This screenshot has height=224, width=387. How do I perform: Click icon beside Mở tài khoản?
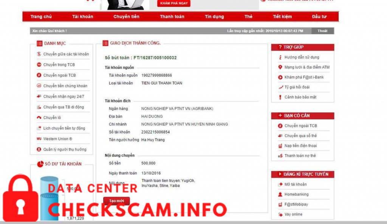[x=280, y=184]
